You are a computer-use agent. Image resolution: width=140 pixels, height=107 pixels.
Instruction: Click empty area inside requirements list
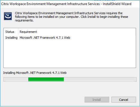pos(70,54)
